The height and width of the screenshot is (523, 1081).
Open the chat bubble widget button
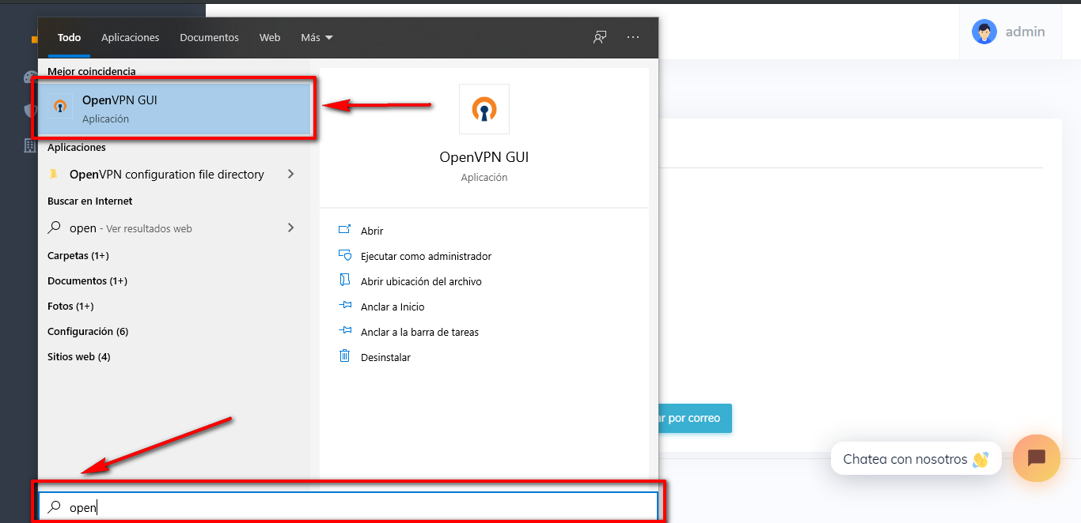tap(1036, 458)
